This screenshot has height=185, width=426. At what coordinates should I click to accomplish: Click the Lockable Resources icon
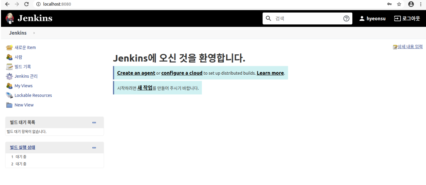coord(10,95)
